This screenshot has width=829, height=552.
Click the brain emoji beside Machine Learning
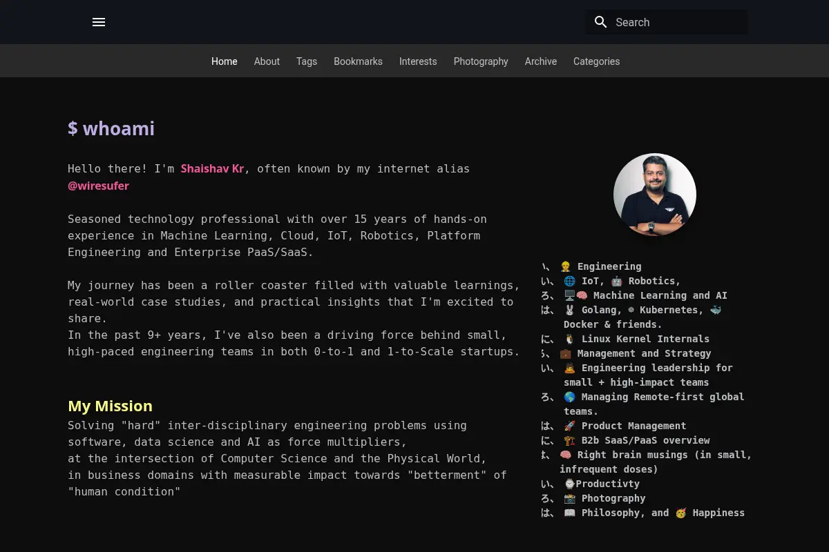coord(582,295)
